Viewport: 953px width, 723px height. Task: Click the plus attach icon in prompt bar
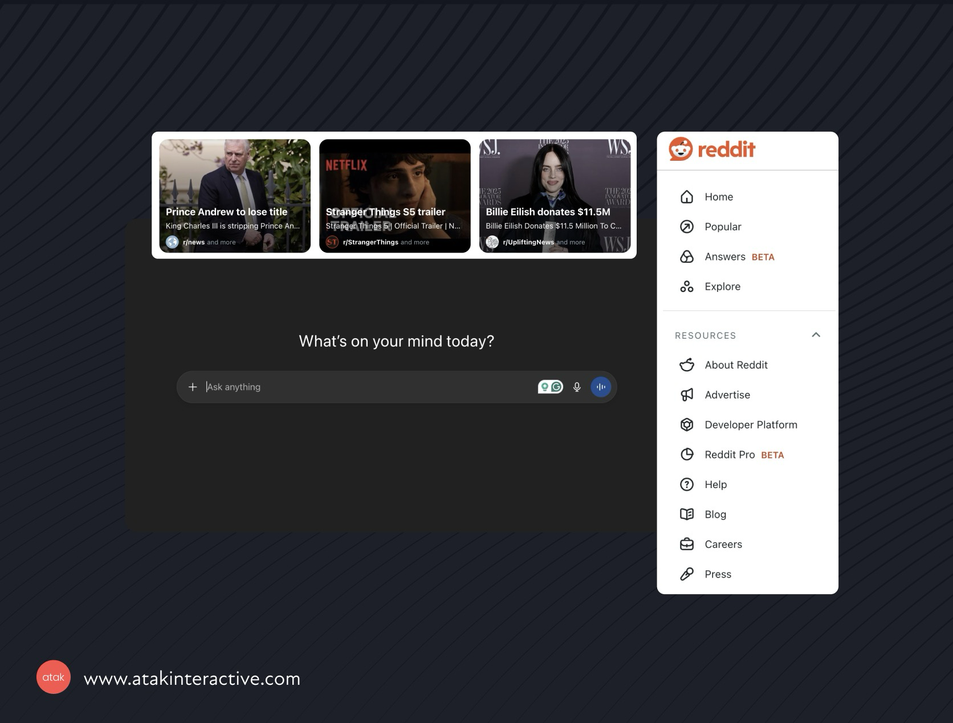click(x=193, y=387)
